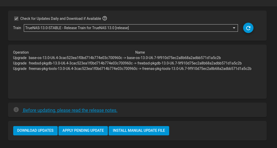Select the 'Name' column header
277x148 pixels.
coord(140,52)
